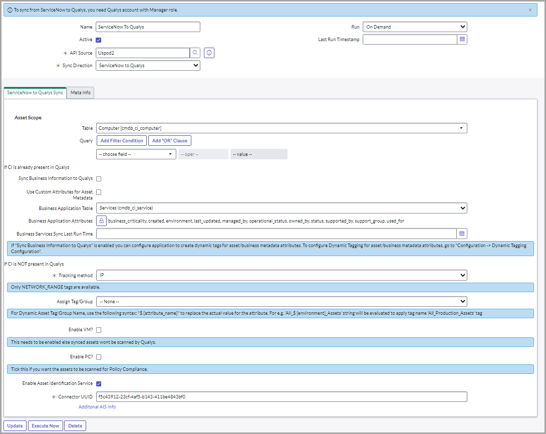This screenshot has width=546, height=434.
Task: Open the Last Run Timestamp calendar picker
Action: pos(462,39)
